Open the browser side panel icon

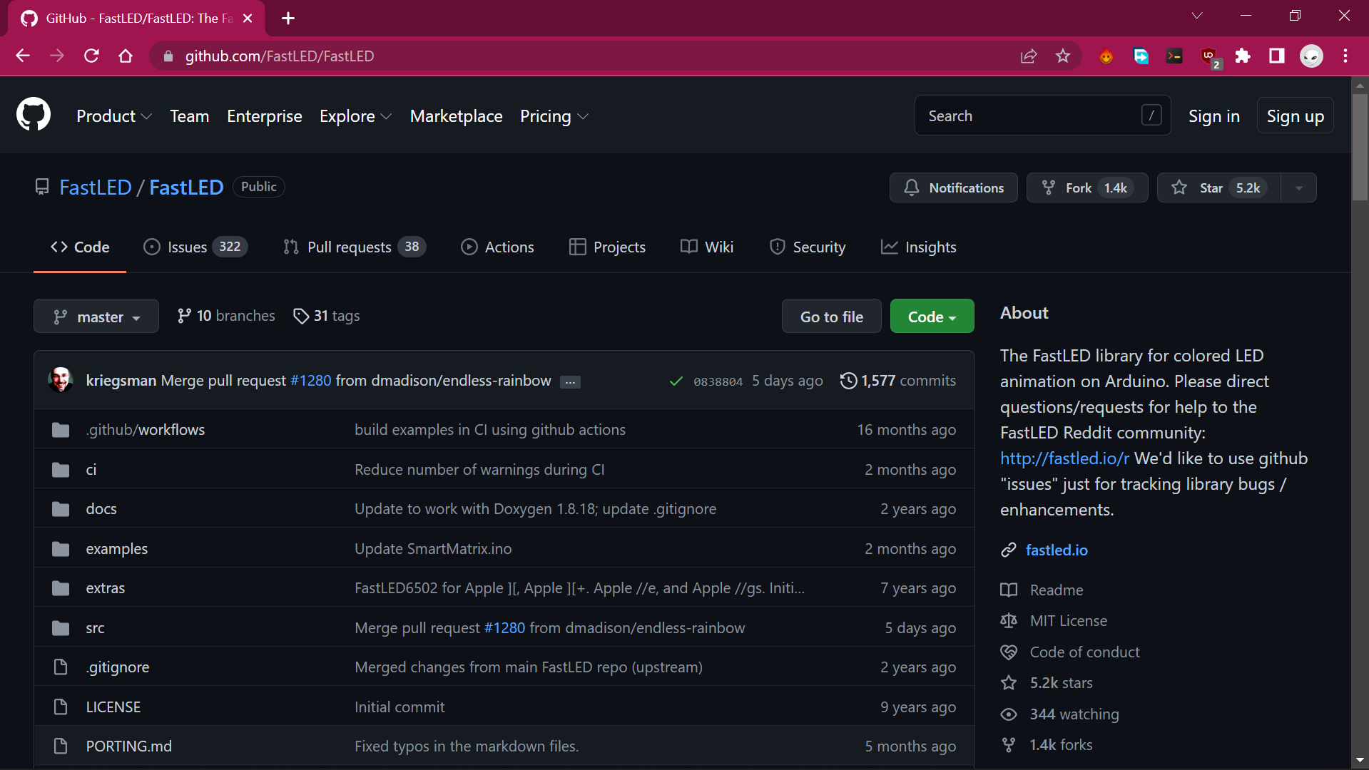(1277, 56)
